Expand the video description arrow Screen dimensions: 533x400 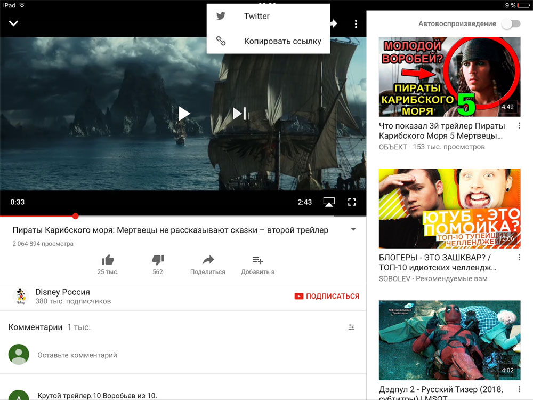[x=353, y=229]
